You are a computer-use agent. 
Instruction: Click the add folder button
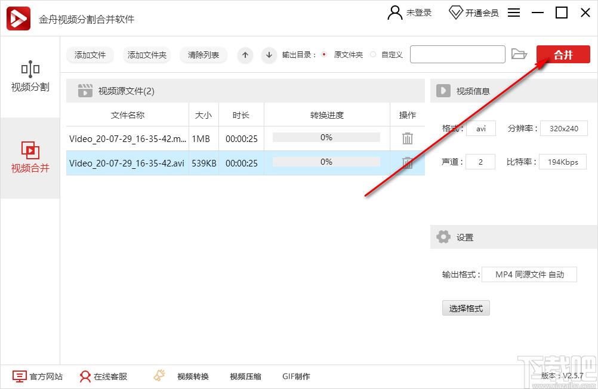pos(147,55)
